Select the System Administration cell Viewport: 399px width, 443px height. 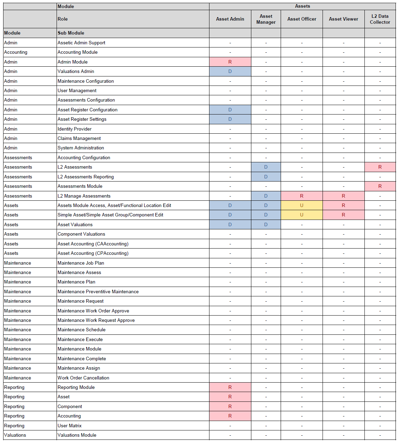point(133,148)
